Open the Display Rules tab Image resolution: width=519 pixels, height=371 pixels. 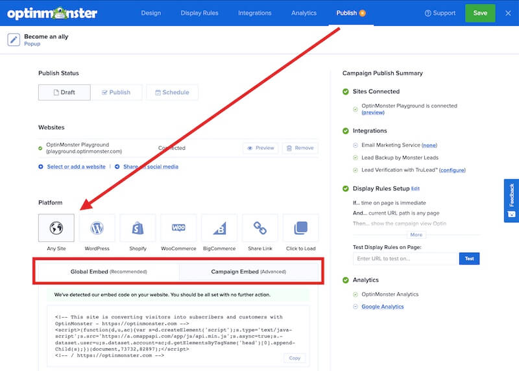[199, 13]
